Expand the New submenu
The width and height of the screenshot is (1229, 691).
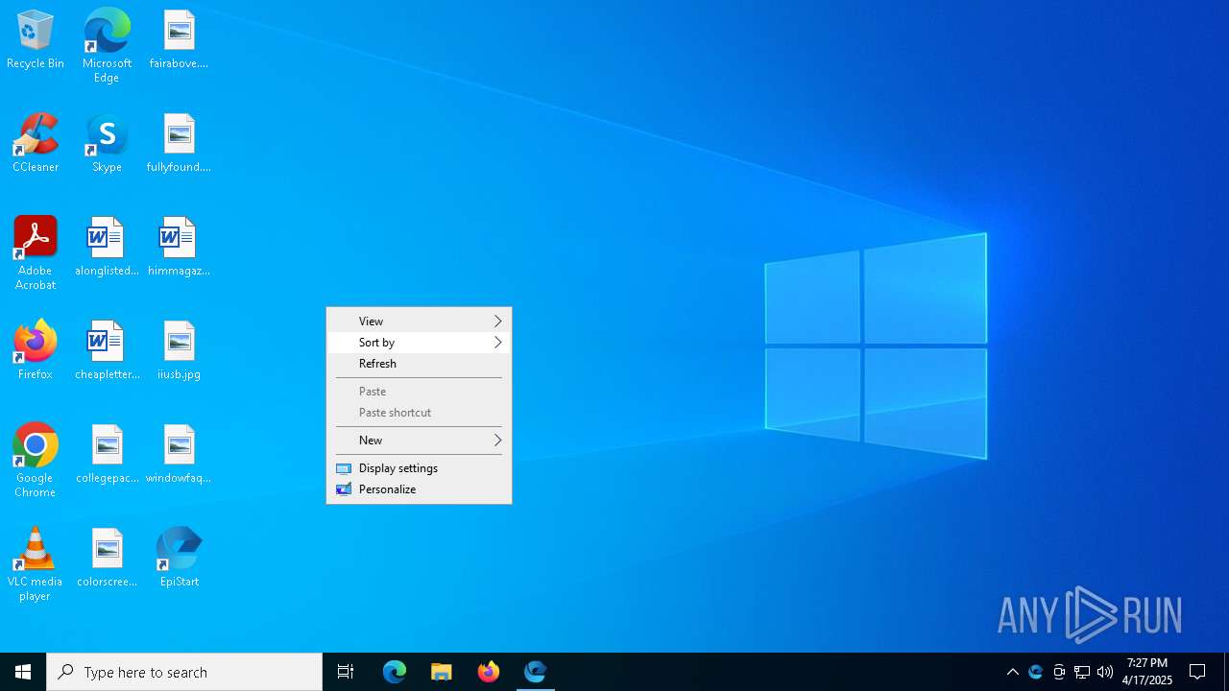click(420, 441)
